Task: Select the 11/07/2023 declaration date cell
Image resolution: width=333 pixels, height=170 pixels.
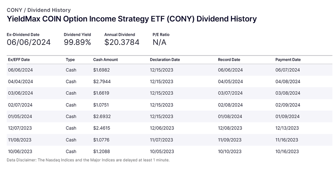Action: (162, 140)
